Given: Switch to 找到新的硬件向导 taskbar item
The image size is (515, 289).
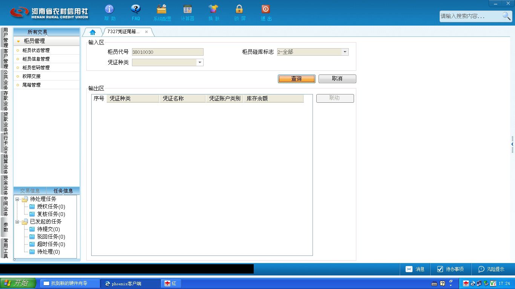Looking at the screenshot, I should tap(70, 283).
